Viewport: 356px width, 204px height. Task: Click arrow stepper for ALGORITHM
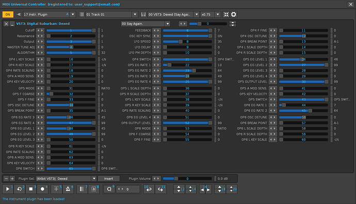40,53
